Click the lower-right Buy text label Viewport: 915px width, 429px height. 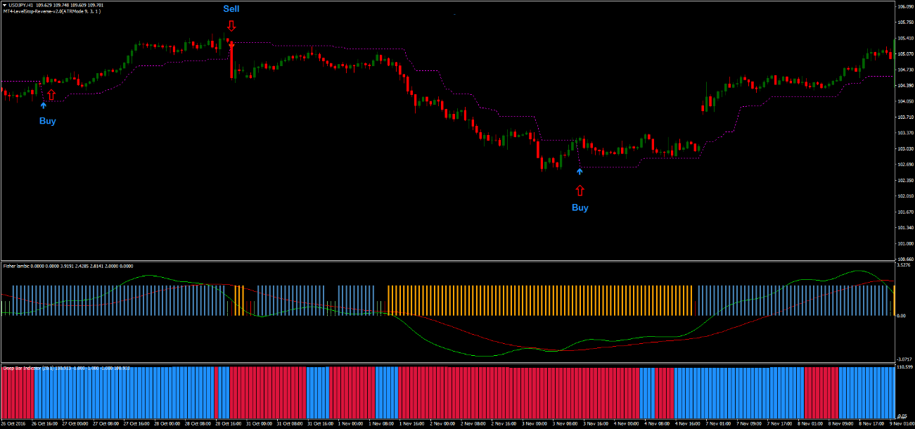tap(580, 207)
